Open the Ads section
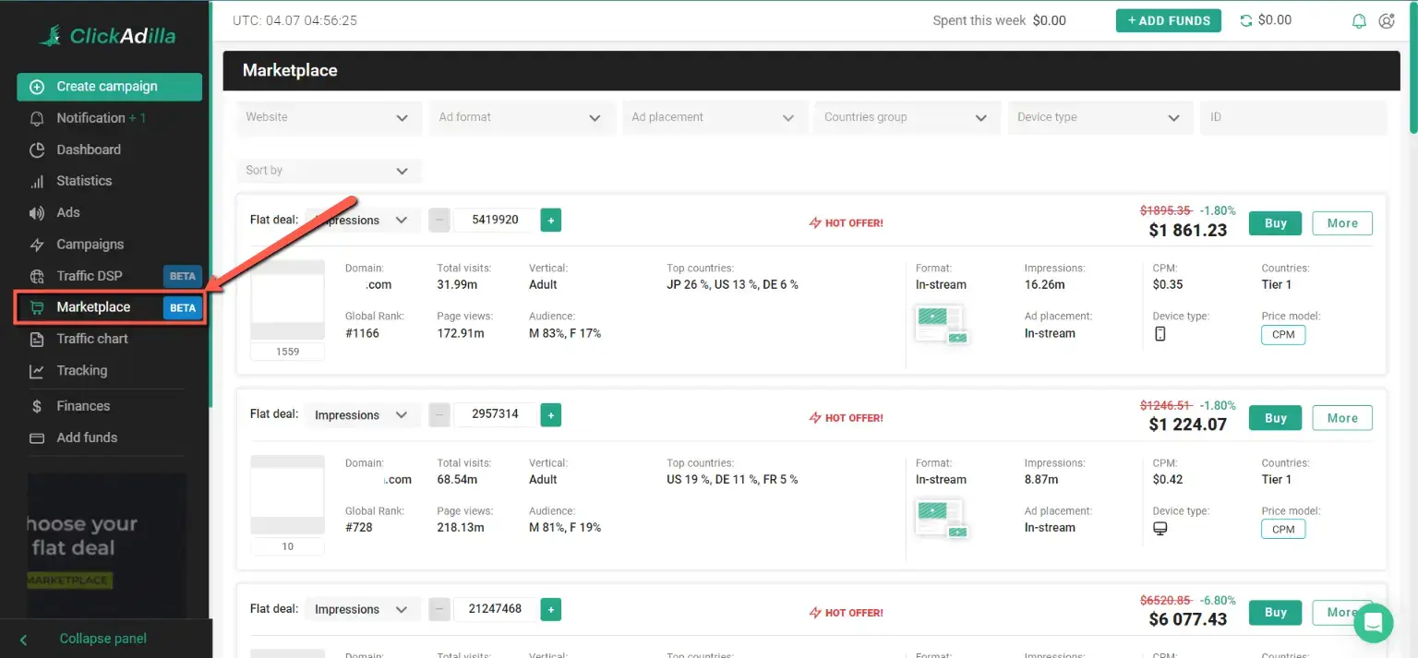This screenshot has width=1418, height=658. [x=67, y=212]
